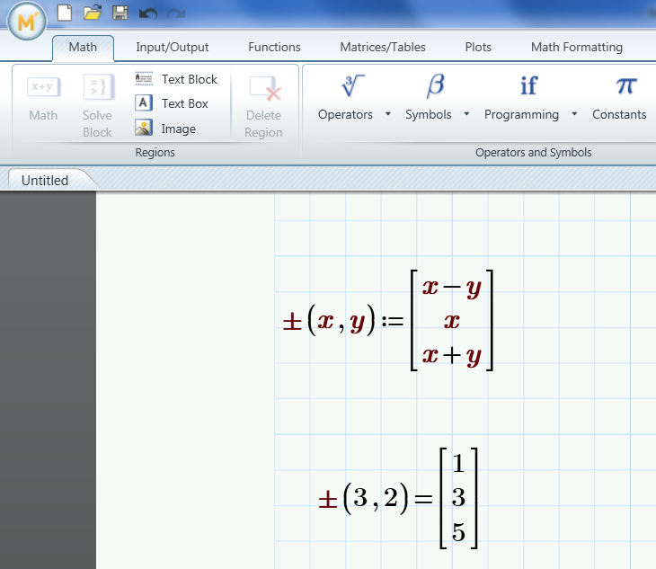The image size is (656, 569).
Task: Switch to the Input/Output ribbon tab
Action: 173,47
